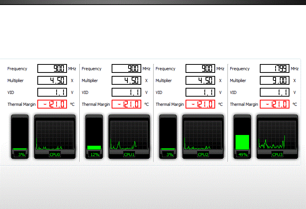Click the CPU2 Frequency label

(165, 69)
